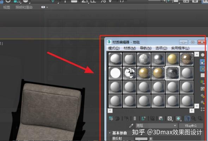This screenshot has height=141, width=208.
Task: Select the dark gray carpet sample slot
Action: click(172, 73)
